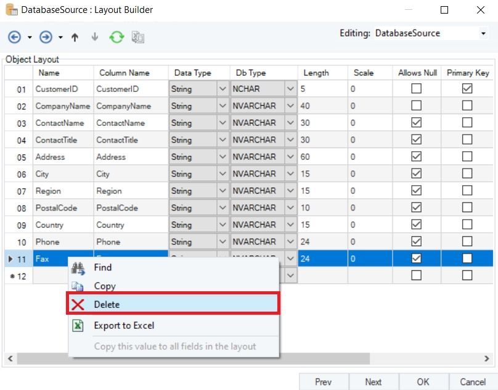The height and width of the screenshot is (390, 498).
Task: Click the grayed-out copy layout toolbar icon
Action: pyautogui.click(x=138, y=37)
